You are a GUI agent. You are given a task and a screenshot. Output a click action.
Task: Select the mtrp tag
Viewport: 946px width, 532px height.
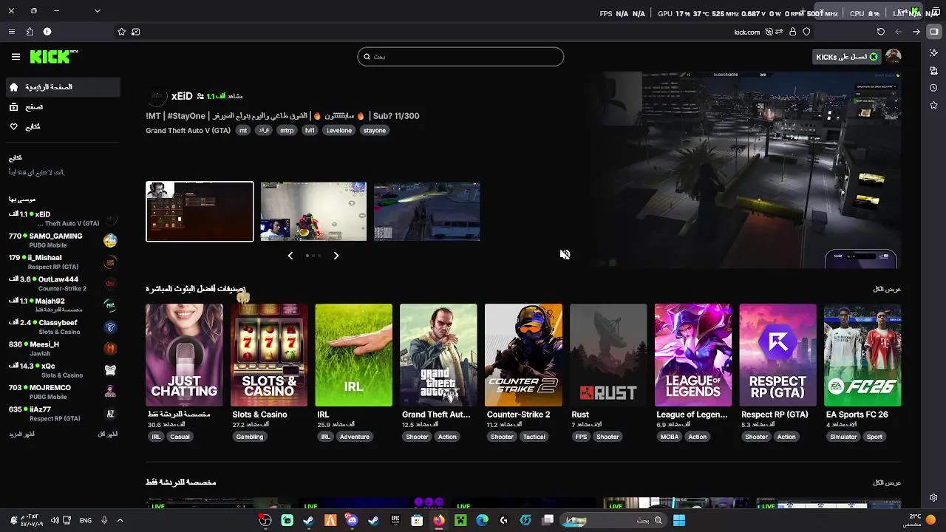pyautogui.click(x=287, y=130)
